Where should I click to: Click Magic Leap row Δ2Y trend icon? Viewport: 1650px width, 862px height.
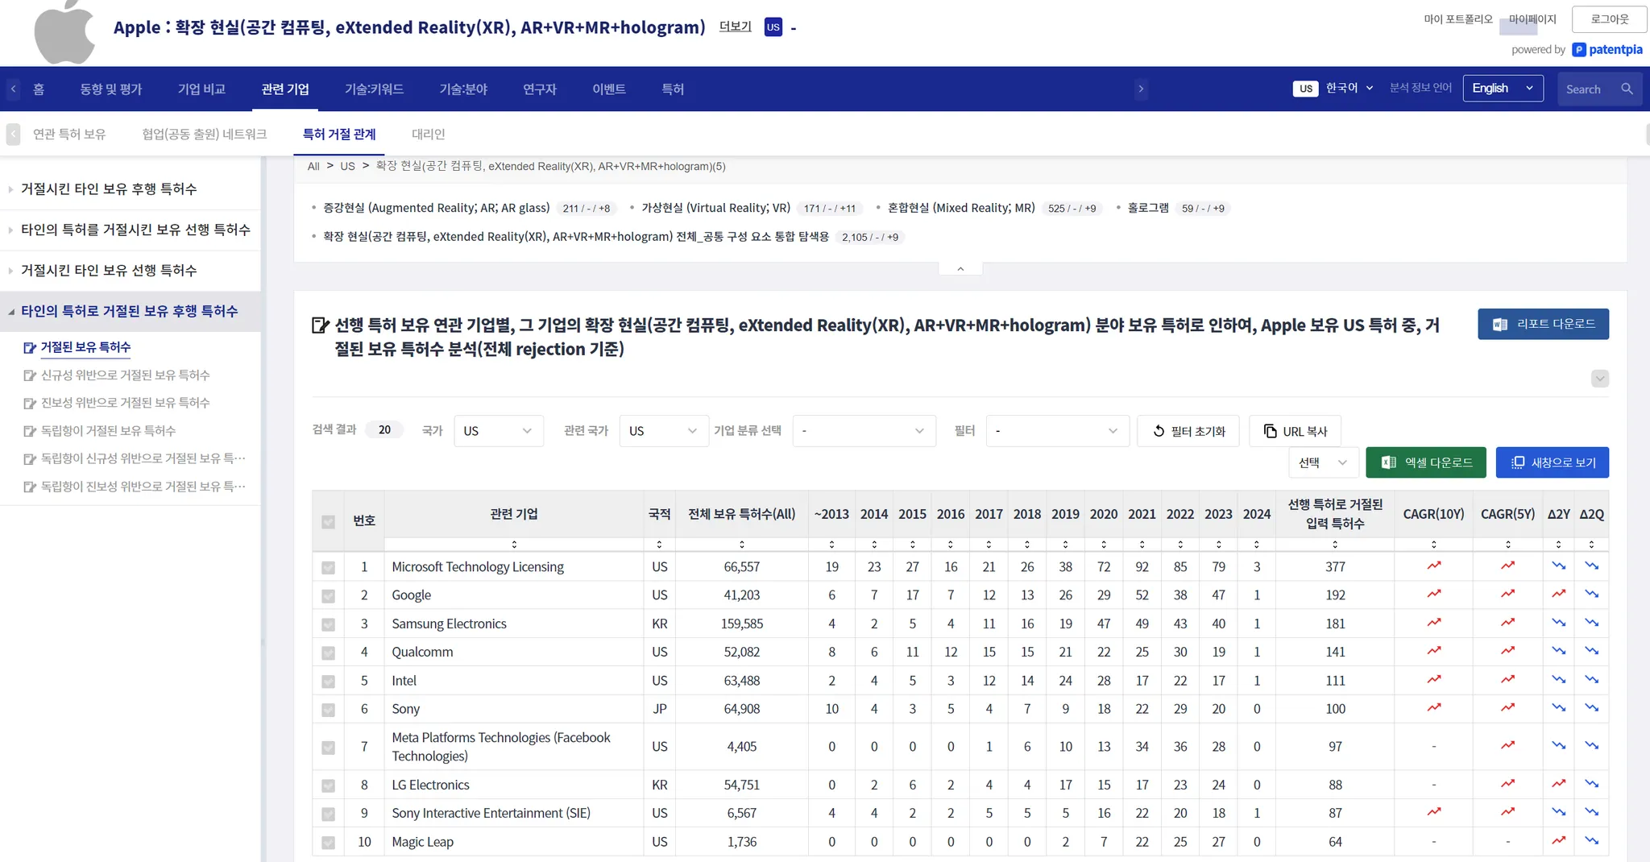point(1559,841)
